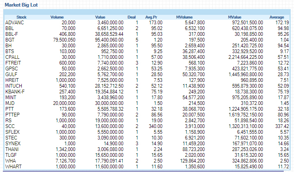This screenshot has height=172, width=294.
Task: Click PTTEP MValue 1,619,752,150.00
Action: pyautogui.click(x=246, y=115)
